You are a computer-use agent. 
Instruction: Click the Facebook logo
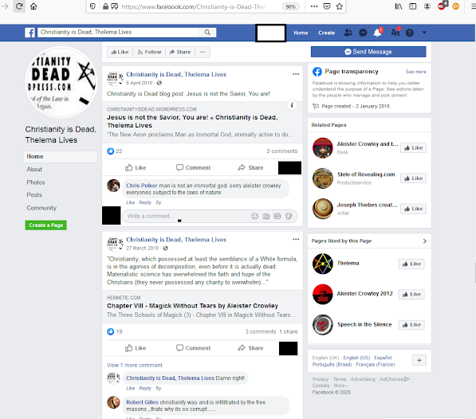click(x=30, y=33)
